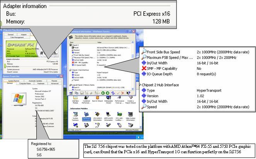Launch the Burn-in Wizard icon
256x159 pixels.
click(x=97, y=99)
